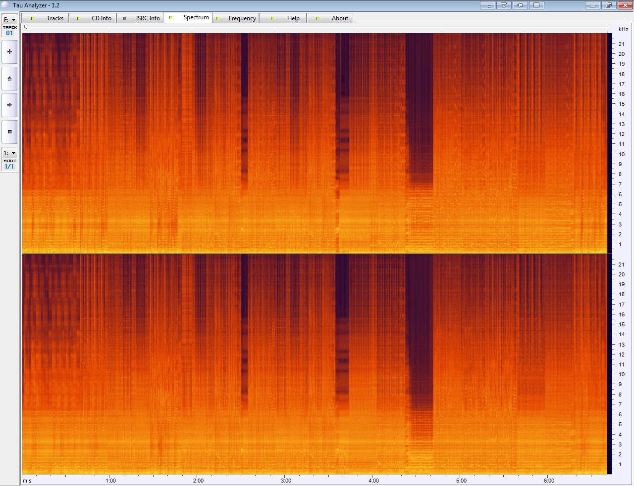Open the mode selector dropdown
The height and width of the screenshot is (486, 634).
(9, 153)
